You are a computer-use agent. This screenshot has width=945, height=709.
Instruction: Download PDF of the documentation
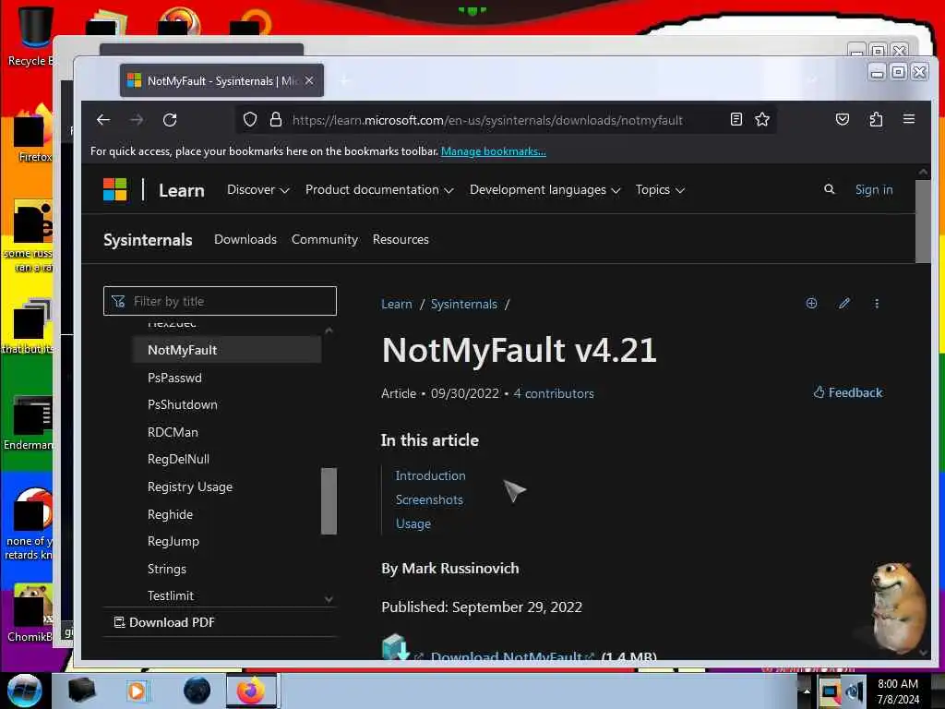pyautogui.click(x=164, y=622)
